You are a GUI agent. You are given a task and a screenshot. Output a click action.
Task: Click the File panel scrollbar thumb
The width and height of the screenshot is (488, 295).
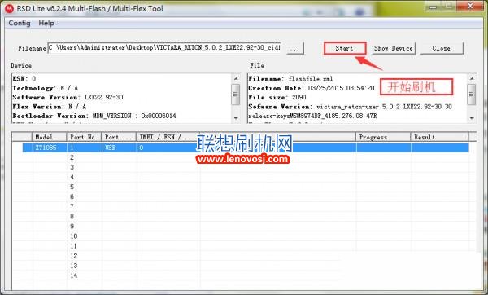pyautogui.click(x=472, y=95)
